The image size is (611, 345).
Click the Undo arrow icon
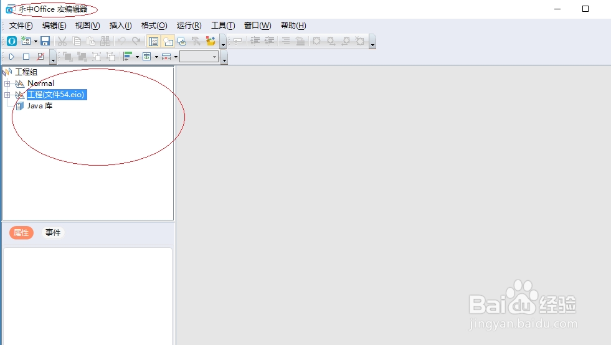(121, 41)
